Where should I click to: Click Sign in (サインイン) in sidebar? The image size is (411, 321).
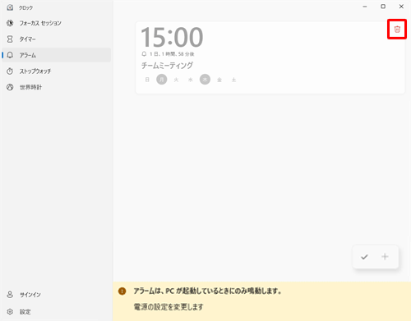coord(56,295)
